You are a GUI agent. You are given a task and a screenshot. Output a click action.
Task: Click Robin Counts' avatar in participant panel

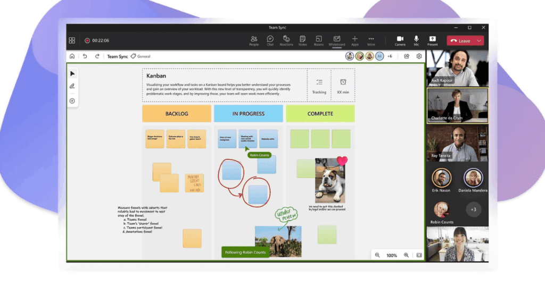442,209
